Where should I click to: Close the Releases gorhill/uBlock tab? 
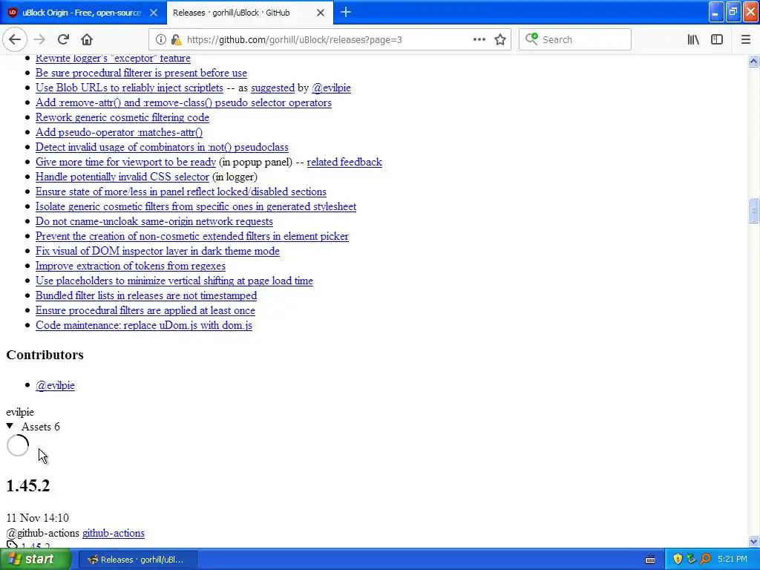(x=321, y=13)
